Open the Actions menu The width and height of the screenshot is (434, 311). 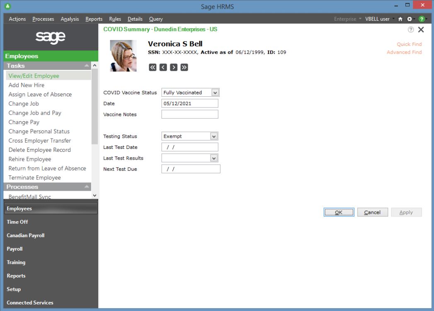click(17, 19)
